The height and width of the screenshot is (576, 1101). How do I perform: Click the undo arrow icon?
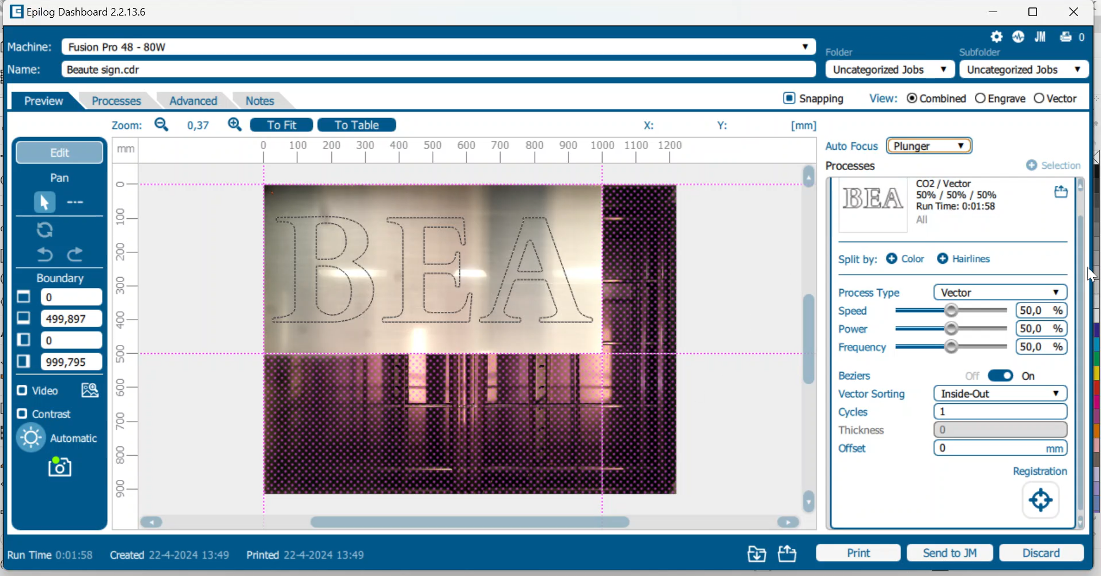(45, 255)
